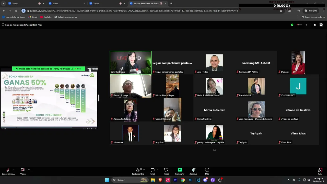Open the browser side panel icon
Viewport: 327px width, 184px height.
289,11
